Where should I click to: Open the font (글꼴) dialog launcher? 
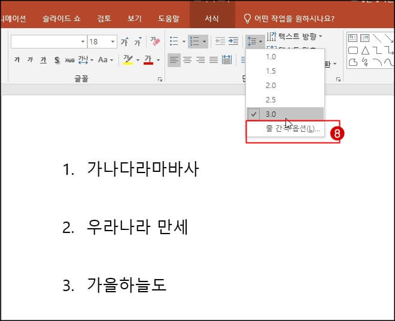(x=160, y=79)
